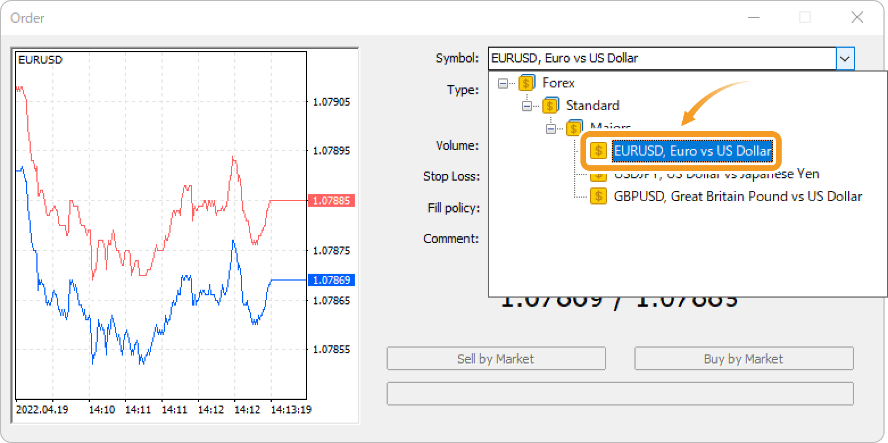
Task: Click the 1.07855 price axis value
Action: click(331, 350)
